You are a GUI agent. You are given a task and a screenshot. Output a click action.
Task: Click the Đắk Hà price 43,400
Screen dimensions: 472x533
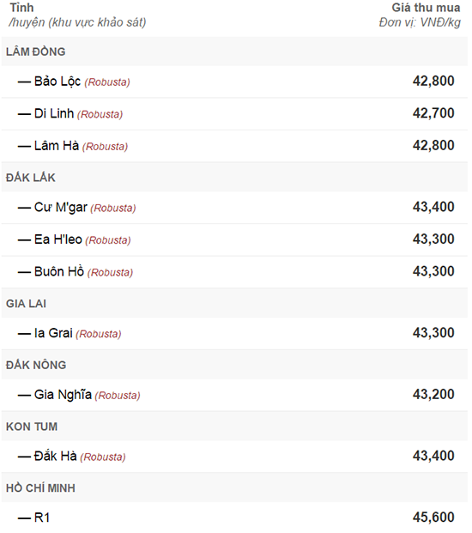[433, 456]
